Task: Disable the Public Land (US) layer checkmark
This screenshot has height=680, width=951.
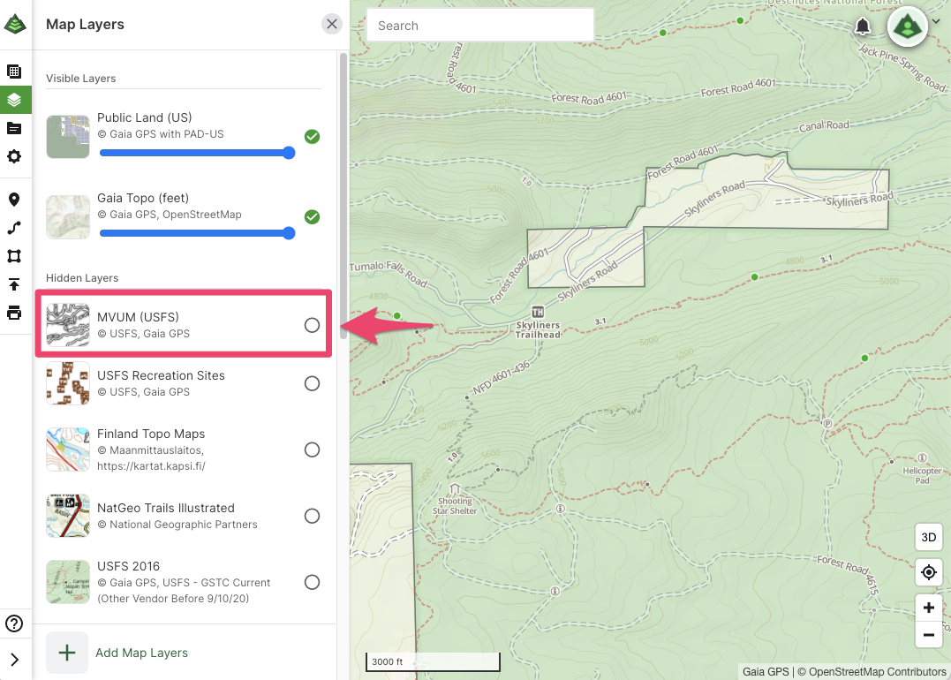Action: 313,137
